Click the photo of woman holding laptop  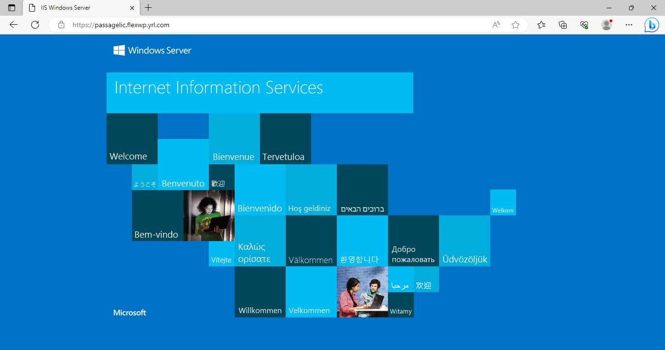point(209,215)
